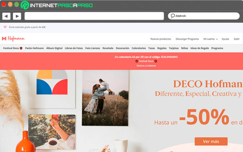Click Envío estándar gratis text
This screenshot has width=243, height=152.
pyautogui.click(x=27, y=27)
